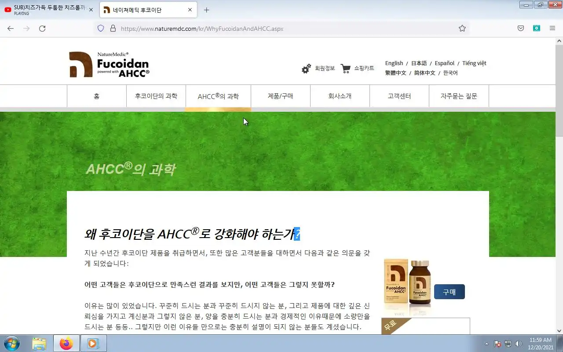The width and height of the screenshot is (563, 352).
Task: Open the media player taskbar icon
Action: point(93,343)
